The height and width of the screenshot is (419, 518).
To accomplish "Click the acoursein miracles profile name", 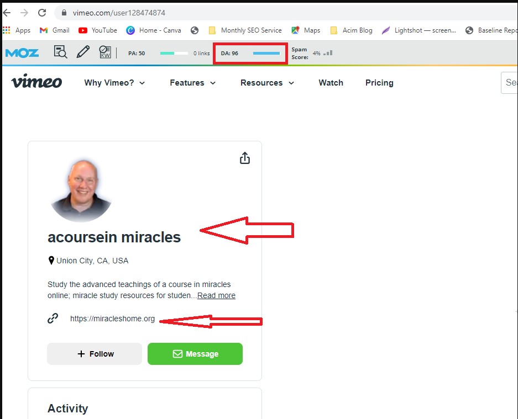I will coord(114,237).
